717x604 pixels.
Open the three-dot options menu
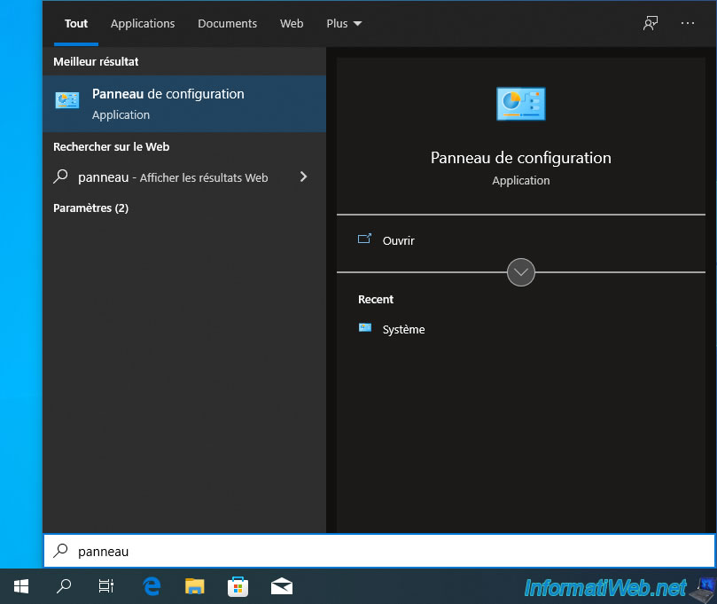pyautogui.click(x=687, y=23)
